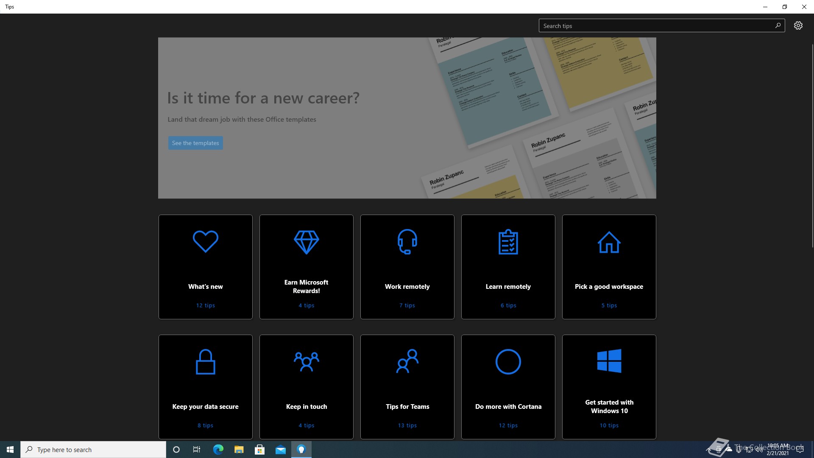The width and height of the screenshot is (814, 458).
Task: Click the clipboard checklist icon for Learn remotely
Action: coord(508,242)
